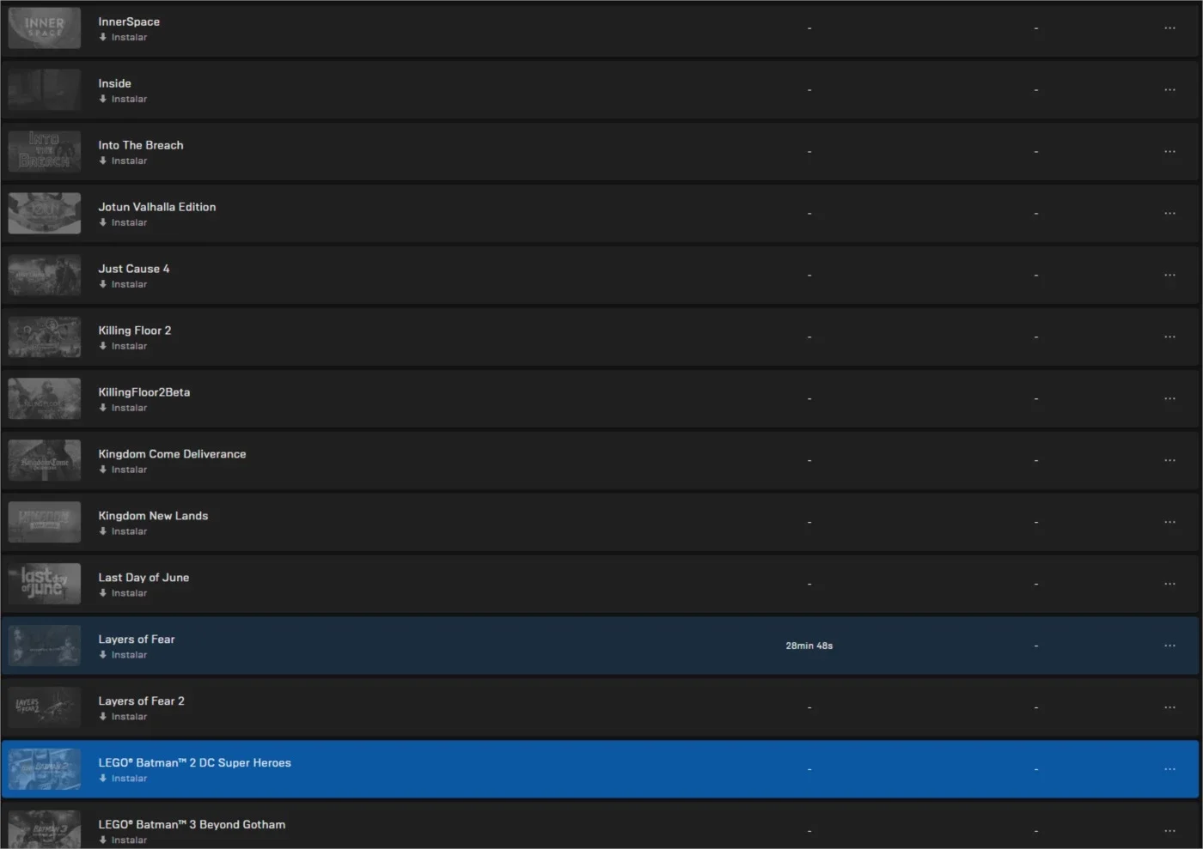Open the three-dot menu for KillingFloor2Beta

(1169, 399)
